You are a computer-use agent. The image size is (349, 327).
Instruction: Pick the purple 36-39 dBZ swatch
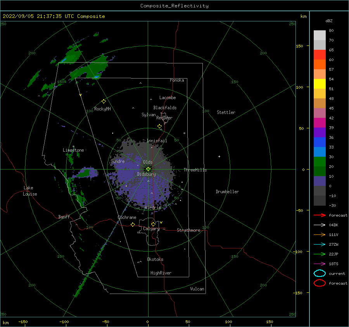tap(320, 132)
